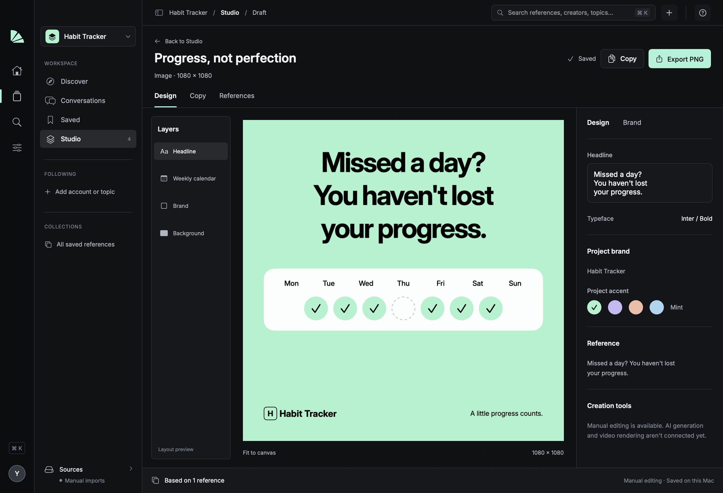Viewport: 723px width, 493px height.
Task: Open the Typeface Inter / Bold selector
Action: click(696, 219)
